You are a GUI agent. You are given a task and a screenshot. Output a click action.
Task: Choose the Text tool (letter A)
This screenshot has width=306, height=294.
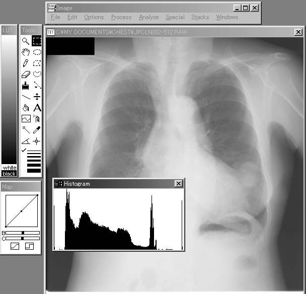pyautogui.click(x=37, y=108)
